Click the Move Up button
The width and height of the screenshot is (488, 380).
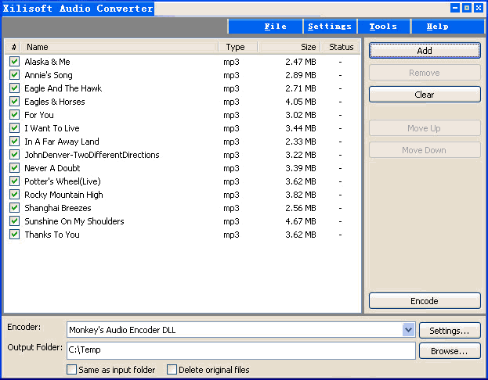(425, 128)
